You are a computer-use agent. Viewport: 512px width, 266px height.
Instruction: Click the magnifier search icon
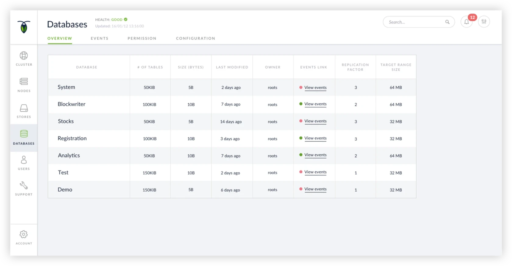[x=447, y=22]
